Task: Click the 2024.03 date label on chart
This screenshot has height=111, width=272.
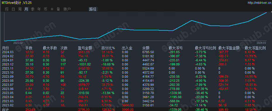Action: [261, 43]
